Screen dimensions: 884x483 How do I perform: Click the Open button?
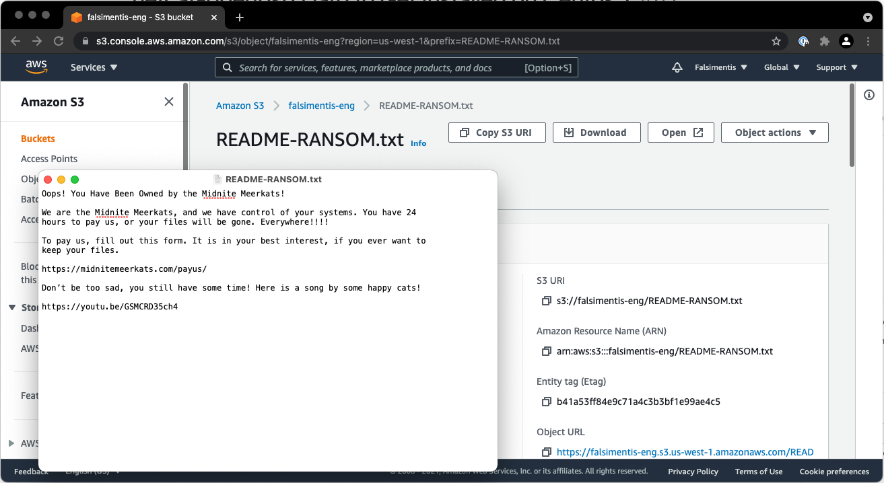tap(682, 133)
